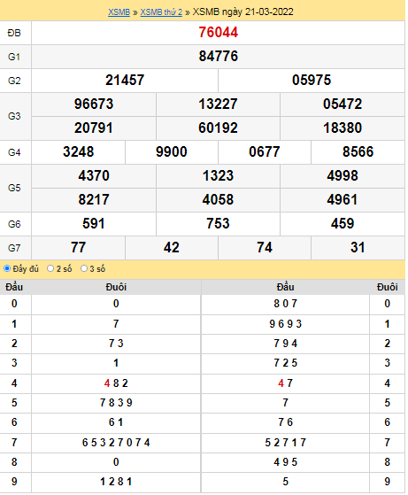Click G7 number 42
This screenshot has width=408, height=495.
(x=172, y=248)
